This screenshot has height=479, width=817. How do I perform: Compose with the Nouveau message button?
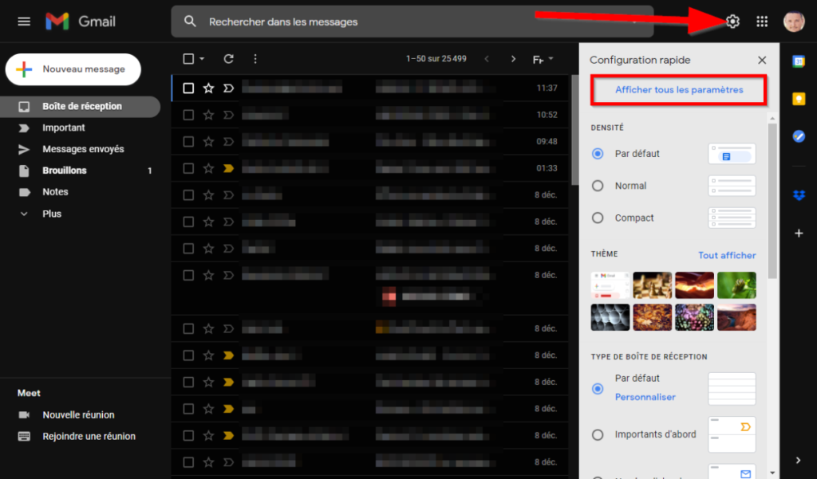73,69
